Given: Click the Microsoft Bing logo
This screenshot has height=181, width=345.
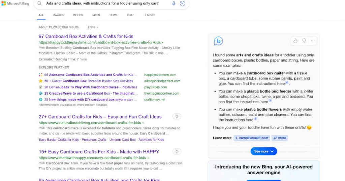Looking at the screenshot, I should tap(15, 4).
